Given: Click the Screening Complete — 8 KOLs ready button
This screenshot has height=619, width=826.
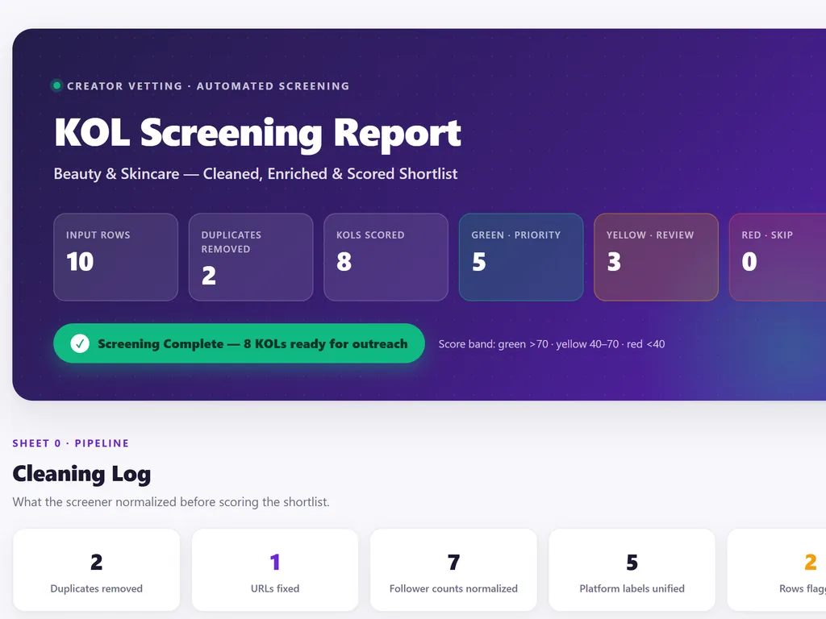Looking at the screenshot, I should tap(239, 343).
